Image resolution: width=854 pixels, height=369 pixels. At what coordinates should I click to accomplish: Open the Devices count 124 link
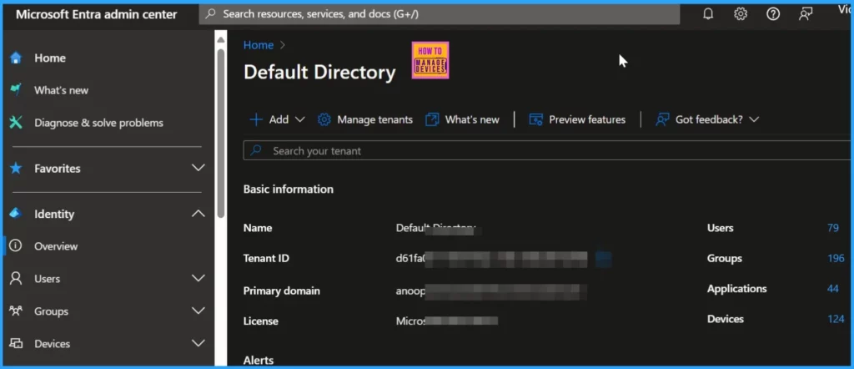point(836,319)
